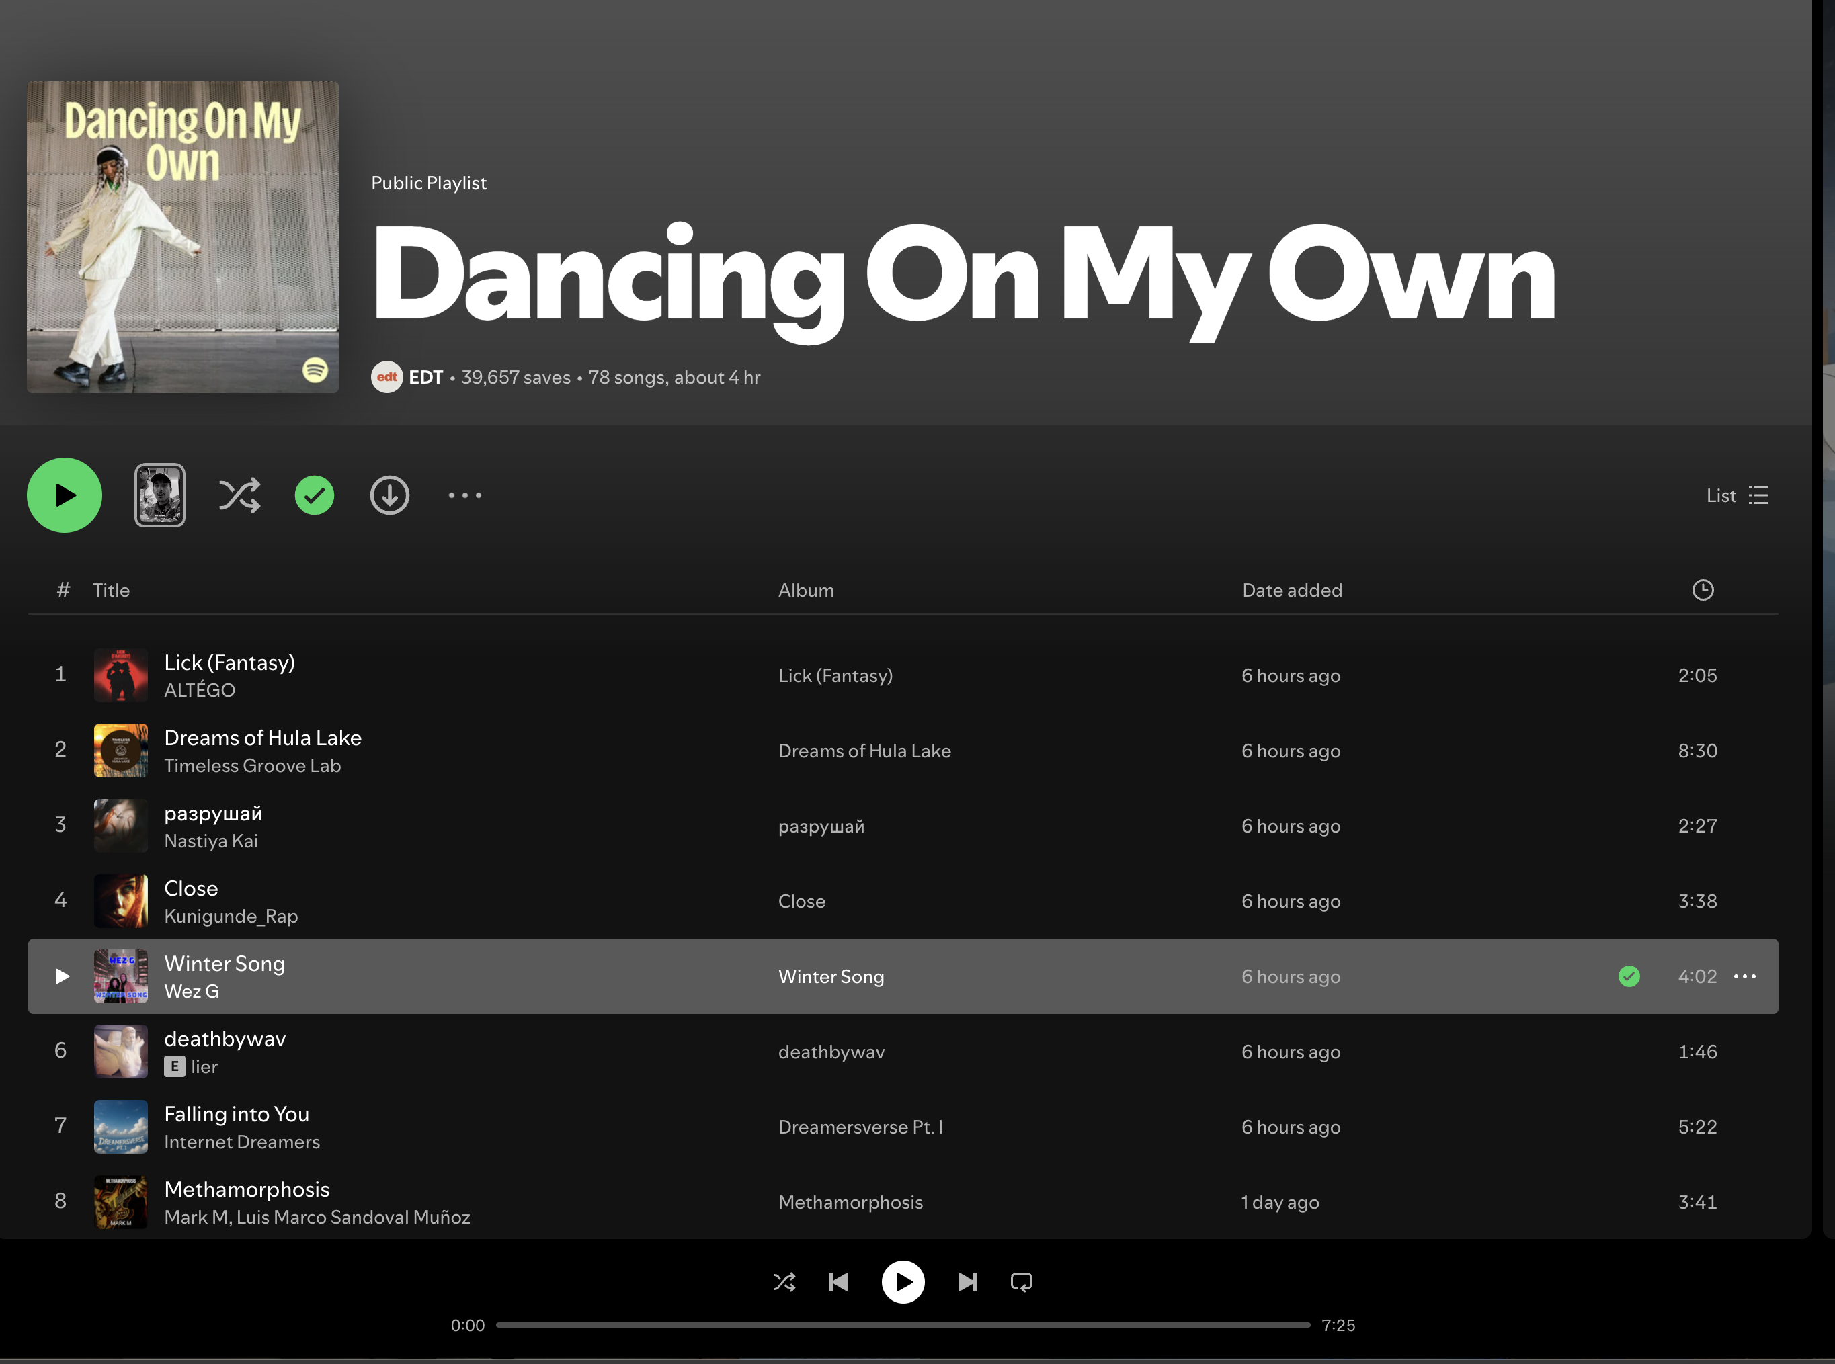Toggle saved checkmark on Winter Song row
Viewport: 1835px width, 1364px height.
pyautogui.click(x=1629, y=977)
